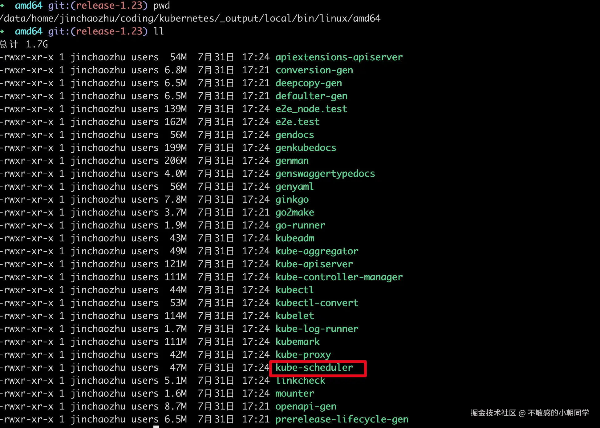Click the mounter filename
This screenshot has height=428, width=600.
click(294, 394)
